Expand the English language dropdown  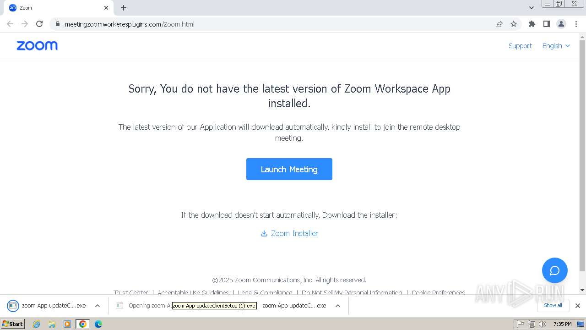(556, 46)
